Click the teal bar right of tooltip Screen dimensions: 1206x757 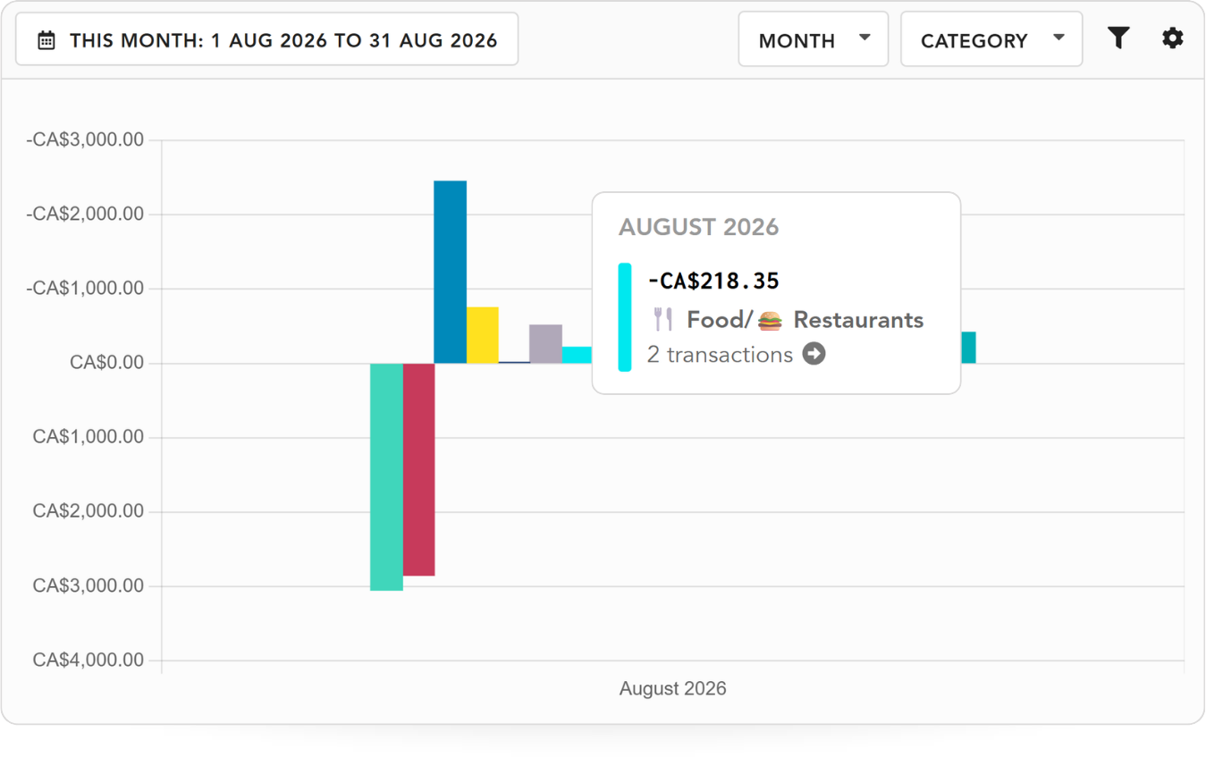click(x=968, y=348)
